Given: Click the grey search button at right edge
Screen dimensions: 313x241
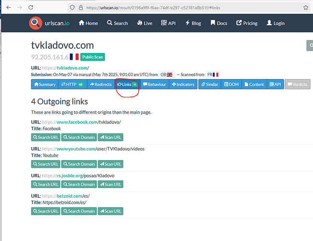Looking at the screenshot, I should tap(310, 45).
